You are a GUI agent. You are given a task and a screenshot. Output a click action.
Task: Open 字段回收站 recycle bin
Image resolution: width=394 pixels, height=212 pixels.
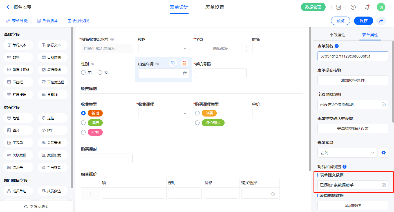(37, 207)
